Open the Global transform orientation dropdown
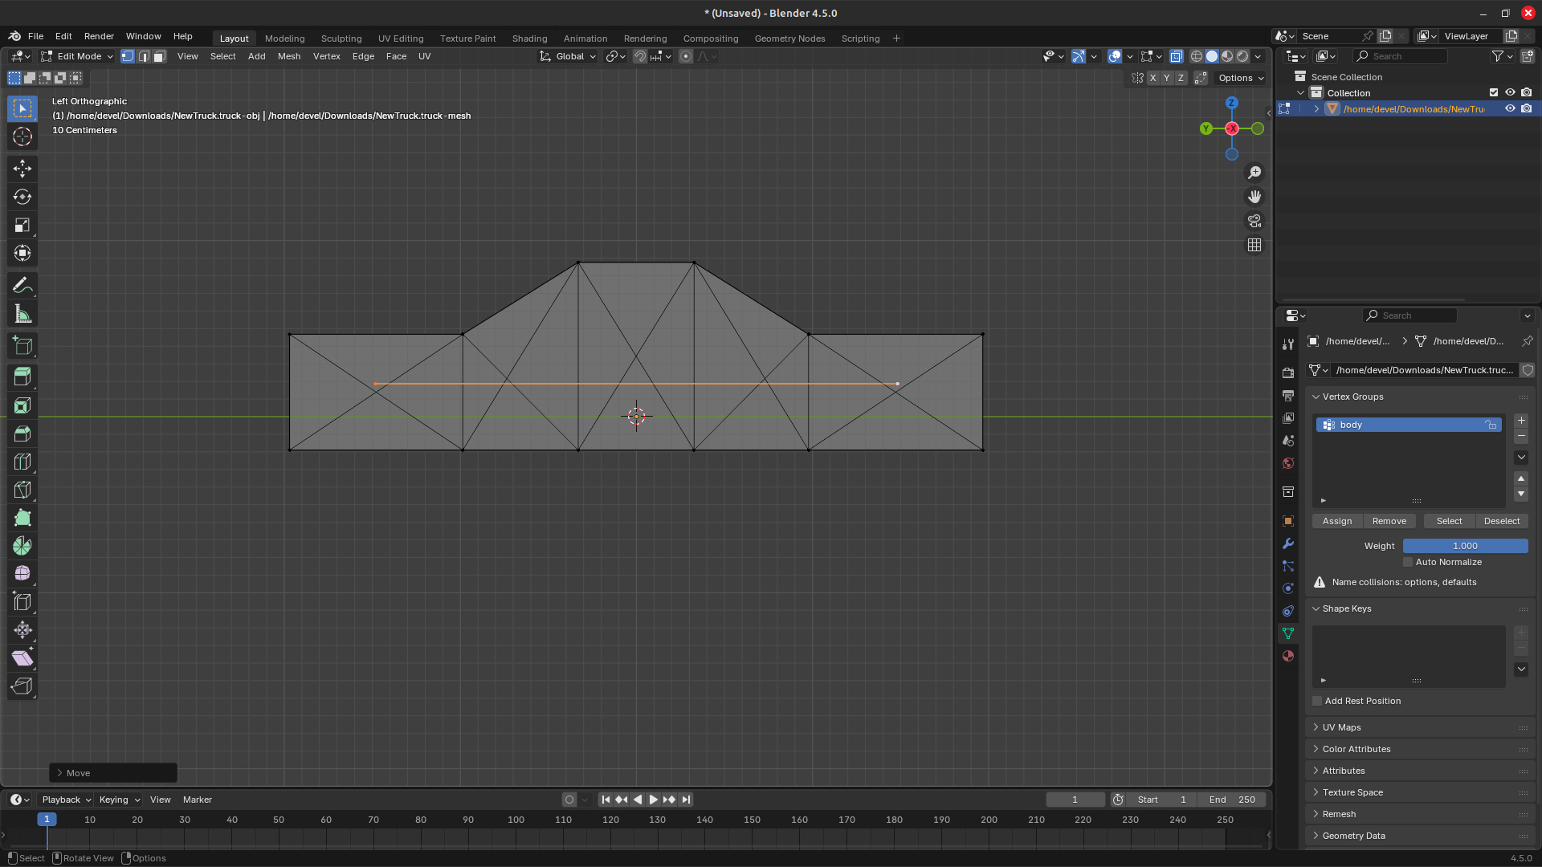This screenshot has width=1542, height=867. tap(568, 56)
